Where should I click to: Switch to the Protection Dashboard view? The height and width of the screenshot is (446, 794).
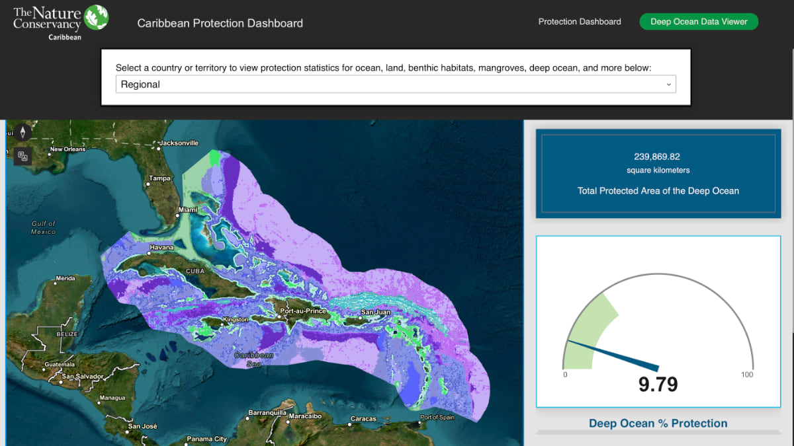[x=580, y=21]
